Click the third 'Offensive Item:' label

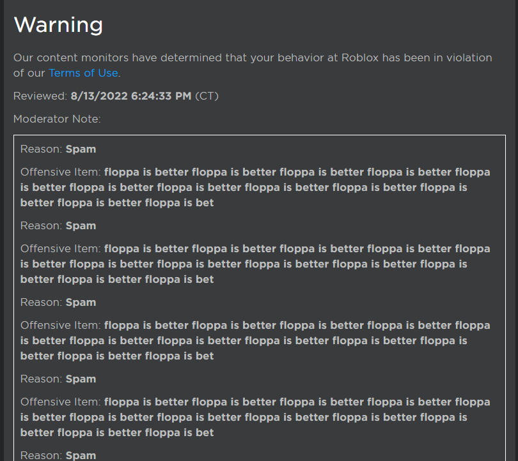coord(61,325)
